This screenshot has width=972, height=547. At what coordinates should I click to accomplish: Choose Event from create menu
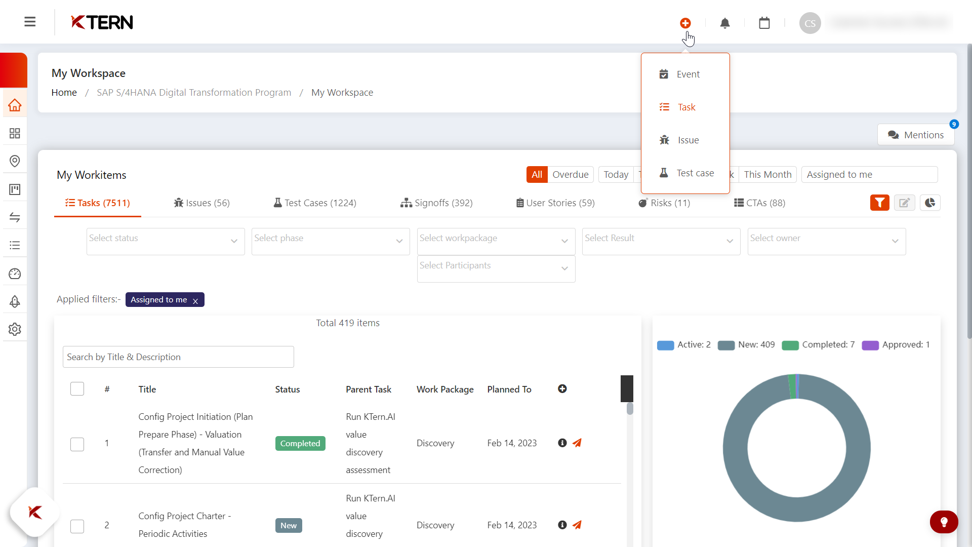point(685,74)
